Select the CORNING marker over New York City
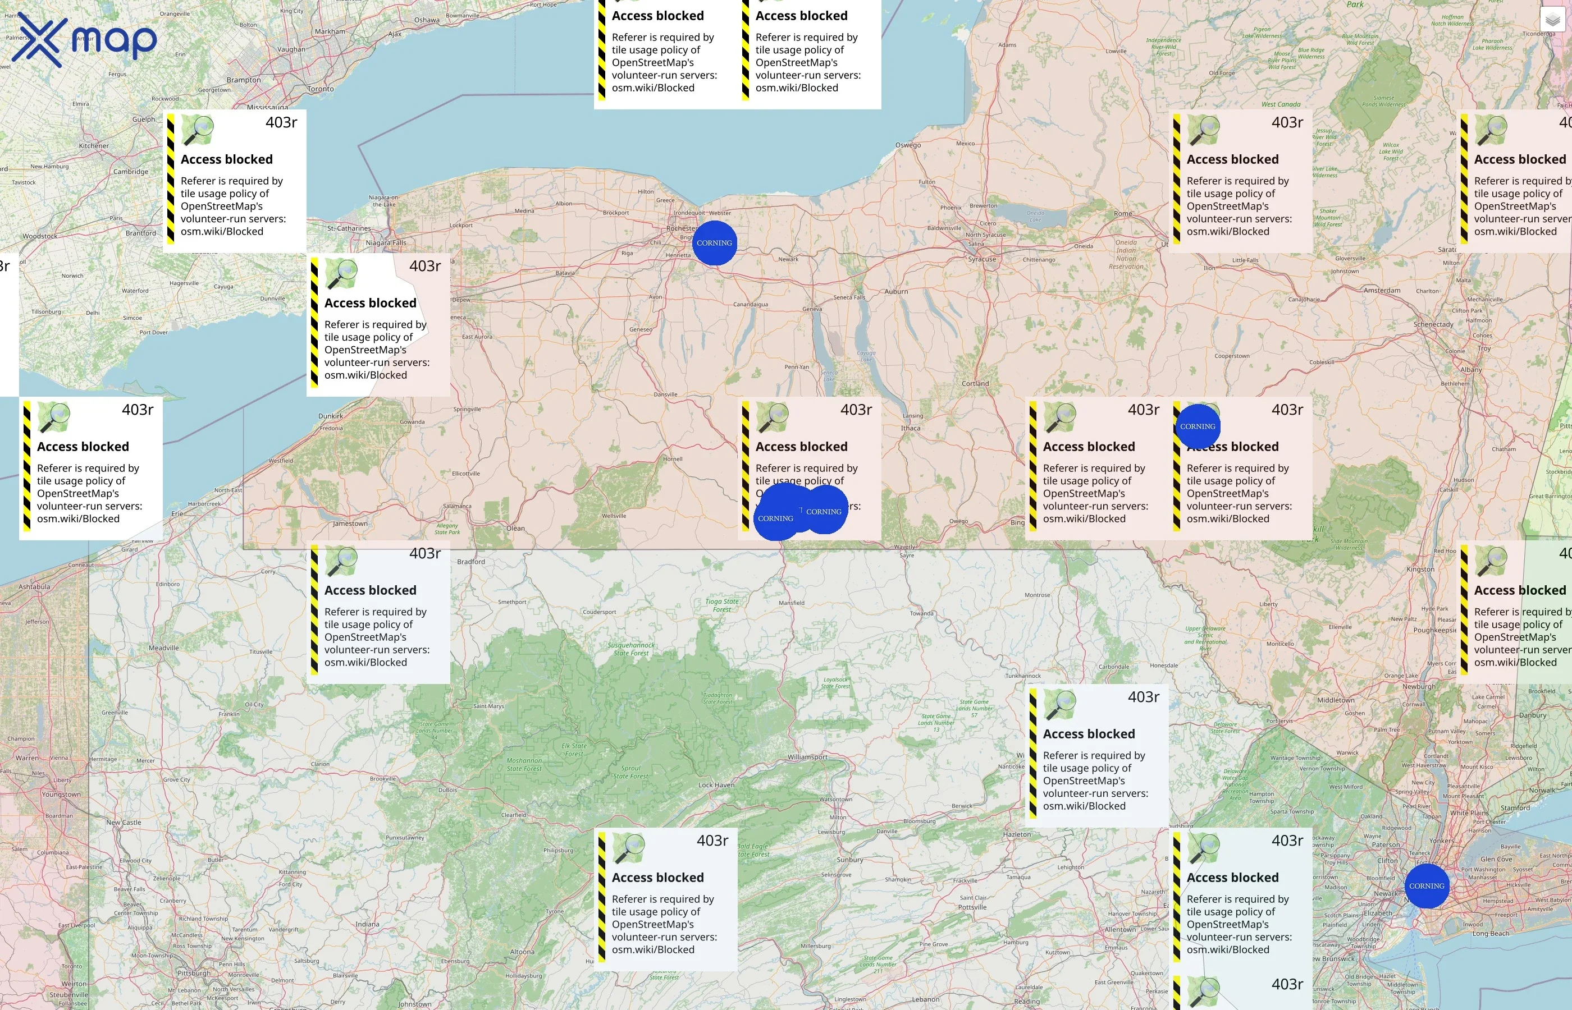Image resolution: width=1572 pixels, height=1010 pixels. [x=1427, y=885]
